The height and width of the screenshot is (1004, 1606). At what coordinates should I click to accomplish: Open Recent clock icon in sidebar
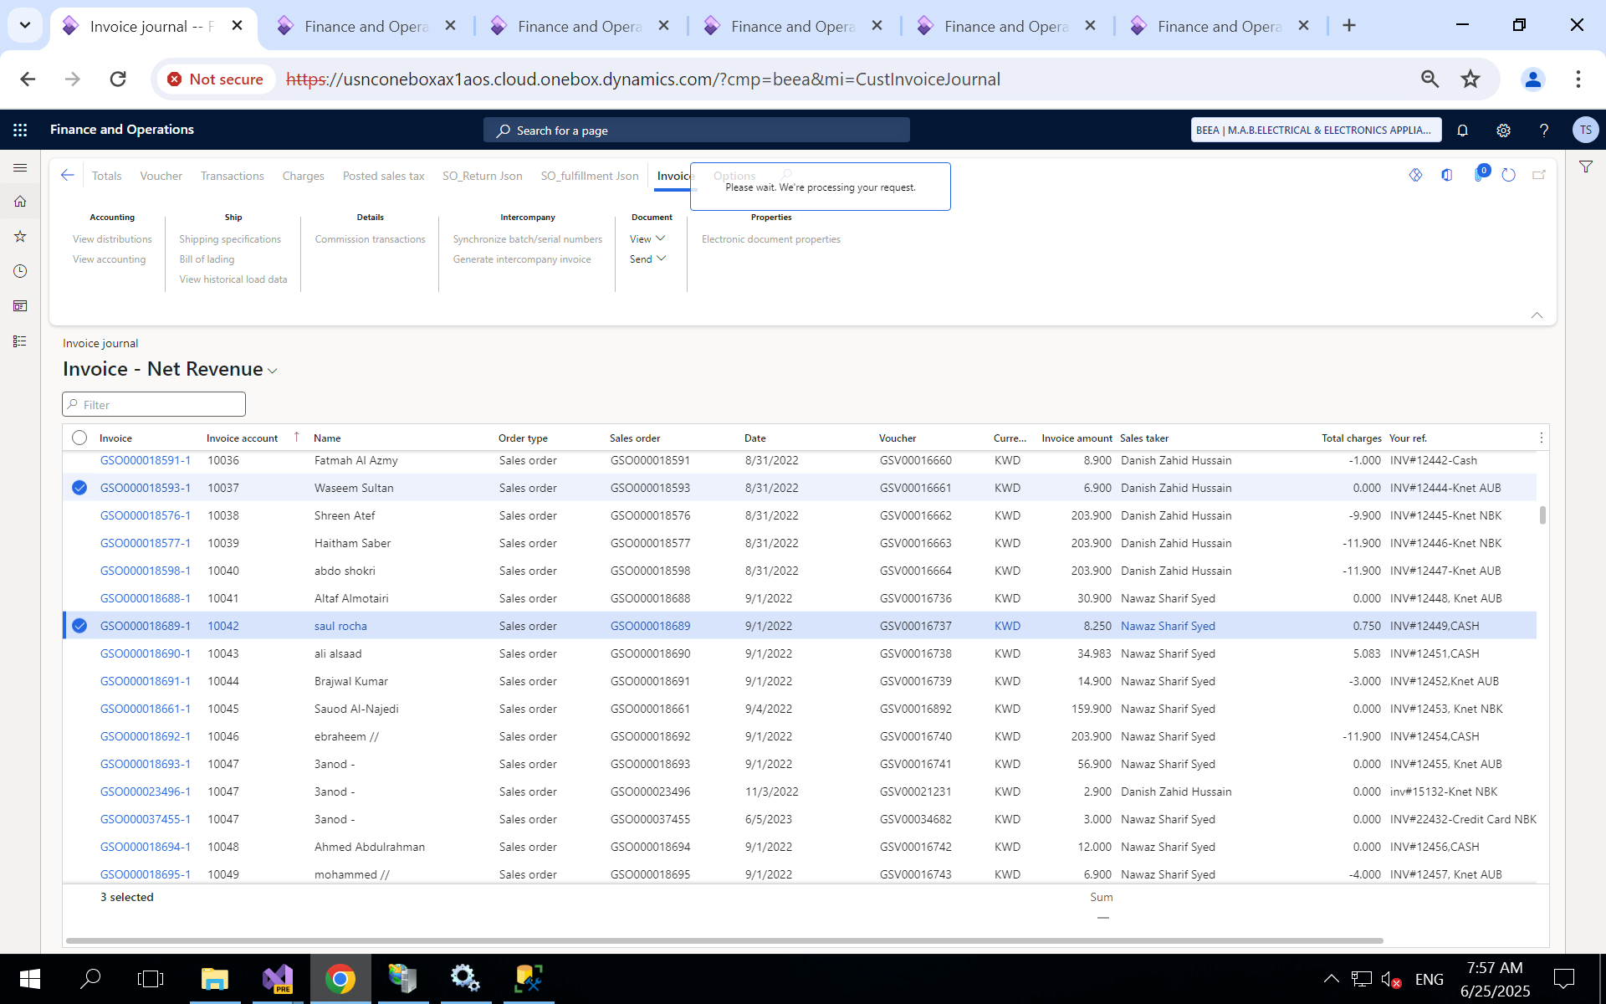coord(20,271)
